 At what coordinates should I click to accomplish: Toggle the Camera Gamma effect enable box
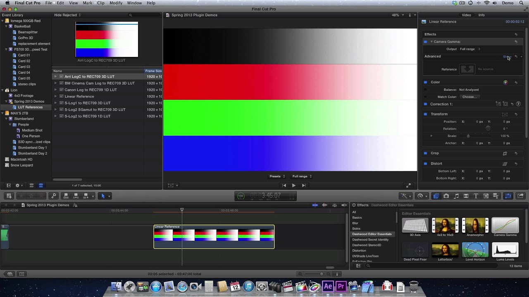(x=425, y=42)
